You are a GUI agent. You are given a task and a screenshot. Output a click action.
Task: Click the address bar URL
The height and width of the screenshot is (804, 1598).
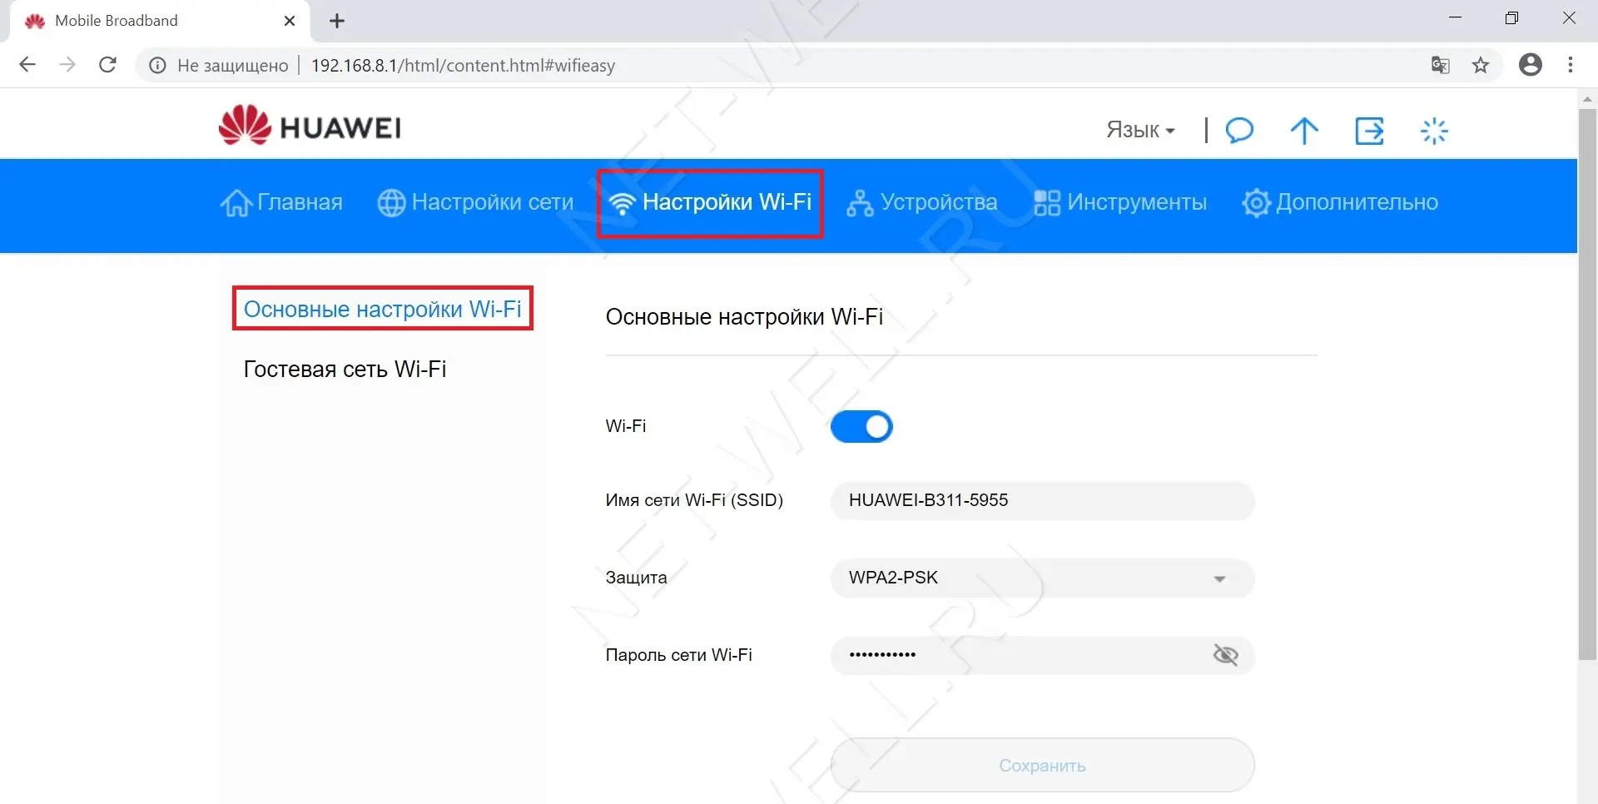pos(463,65)
